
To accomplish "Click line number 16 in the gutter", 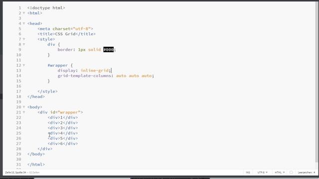I will [19, 86].
